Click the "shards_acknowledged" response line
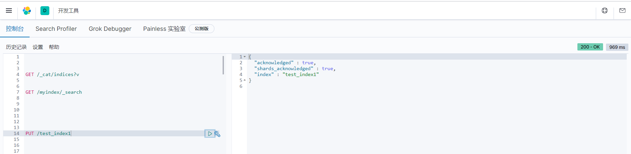This screenshot has height=154, width=631. (295, 68)
